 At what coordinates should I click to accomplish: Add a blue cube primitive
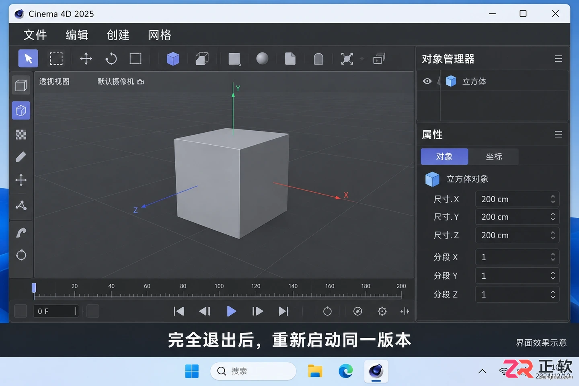(173, 59)
